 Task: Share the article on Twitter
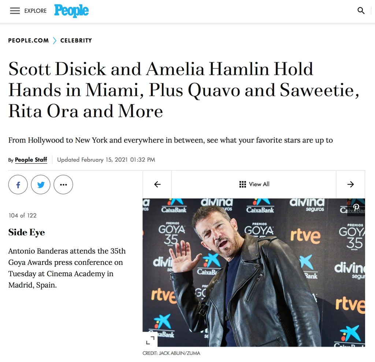[41, 184]
